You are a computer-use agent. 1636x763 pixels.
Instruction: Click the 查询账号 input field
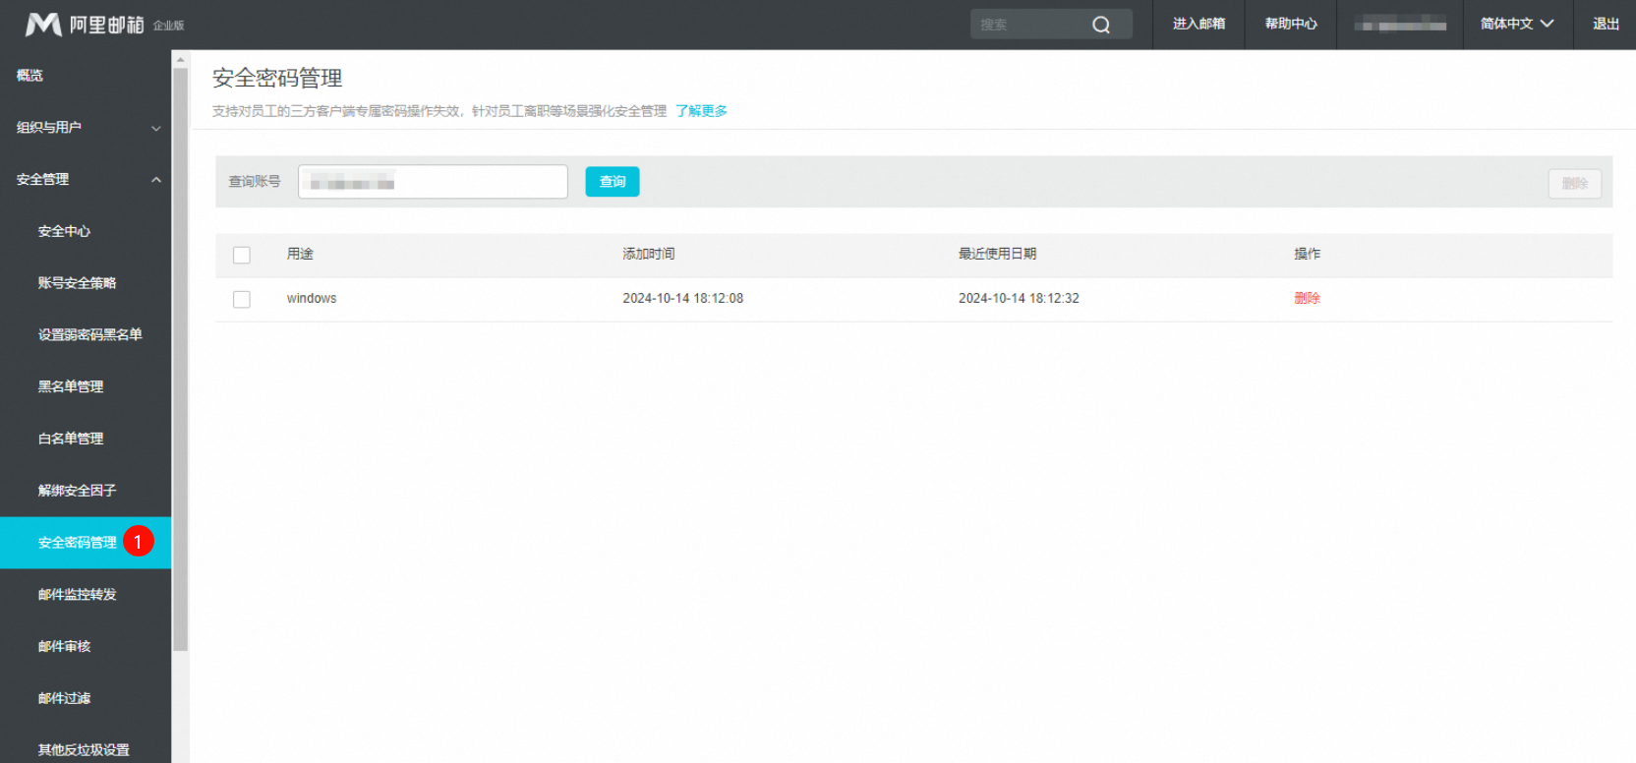coord(433,182)
